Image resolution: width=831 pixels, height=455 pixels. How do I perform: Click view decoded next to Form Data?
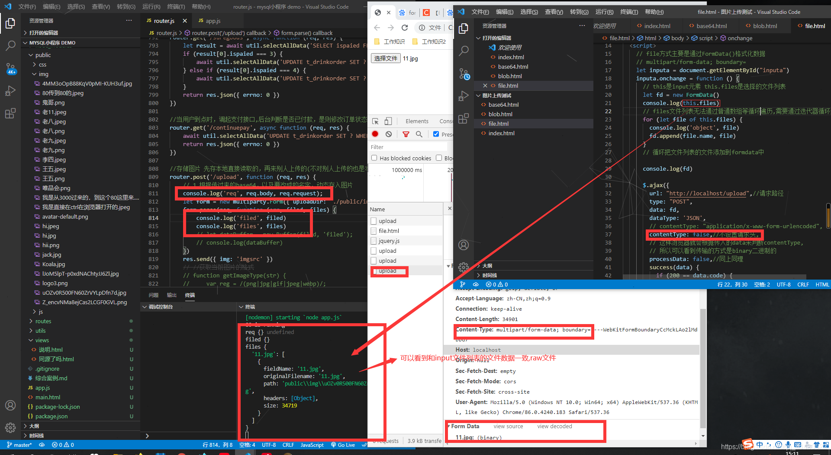[554, 426]
